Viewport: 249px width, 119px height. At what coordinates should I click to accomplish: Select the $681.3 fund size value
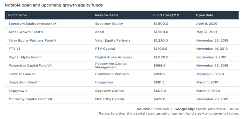(x=159, y=82)
